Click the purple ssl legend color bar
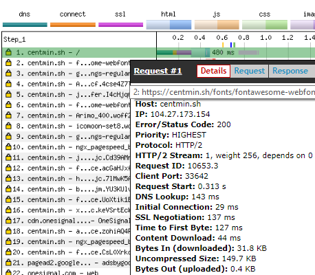This screenshot has width=315, height=275. pos(121,25)
